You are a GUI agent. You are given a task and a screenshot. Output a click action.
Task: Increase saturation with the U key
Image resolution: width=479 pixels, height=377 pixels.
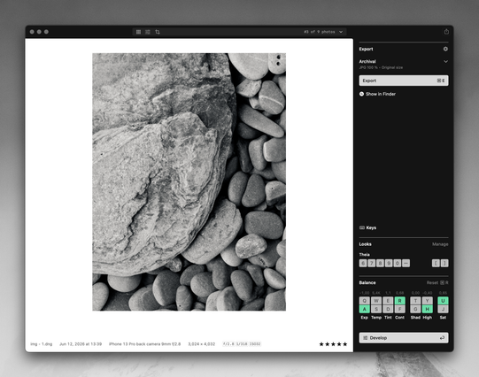[443, 301]
